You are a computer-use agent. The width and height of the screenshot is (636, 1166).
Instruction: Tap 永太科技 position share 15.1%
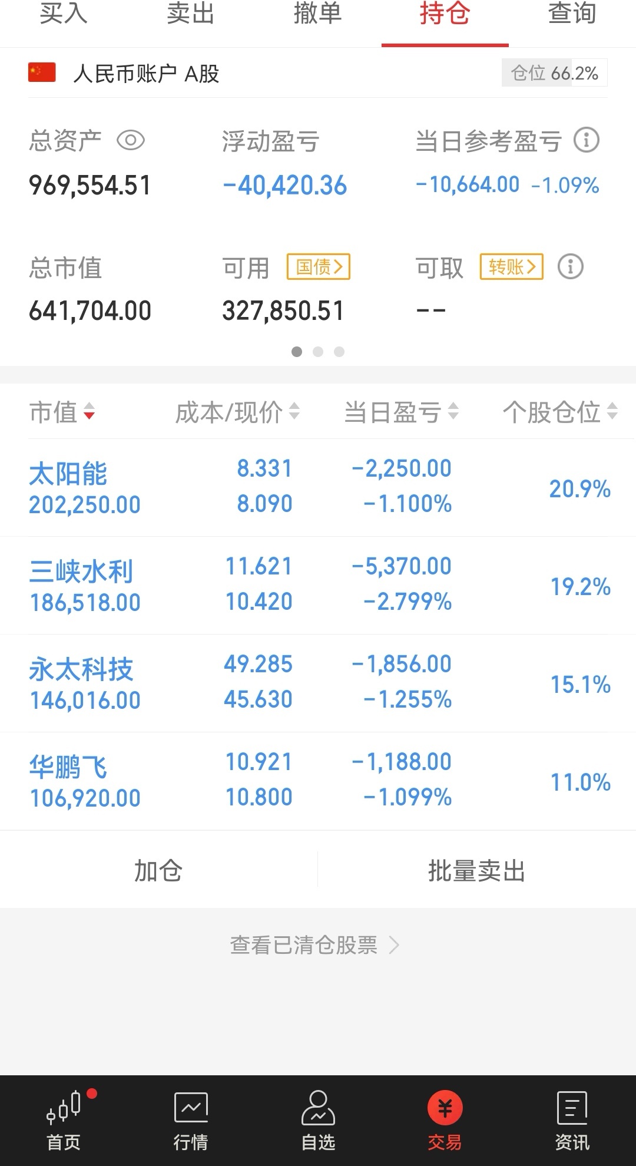pyautogui.click(x=580, y=684)
